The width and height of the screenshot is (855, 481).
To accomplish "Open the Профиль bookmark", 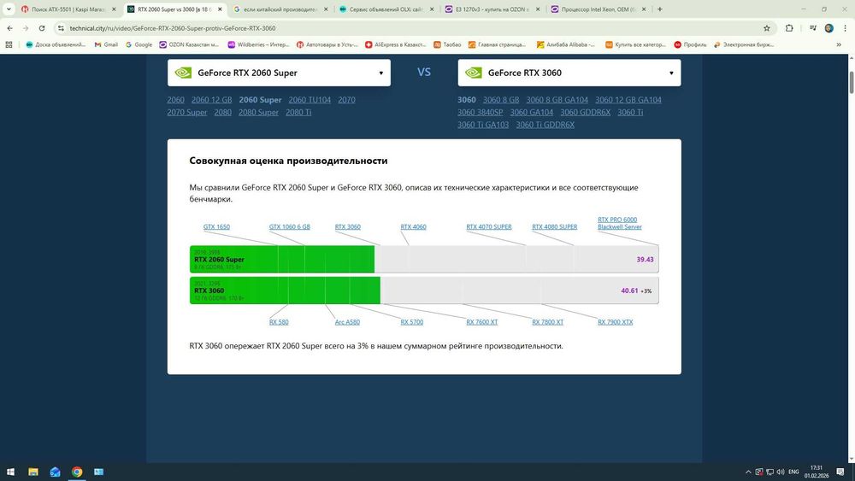I will [x=690, y=44].
